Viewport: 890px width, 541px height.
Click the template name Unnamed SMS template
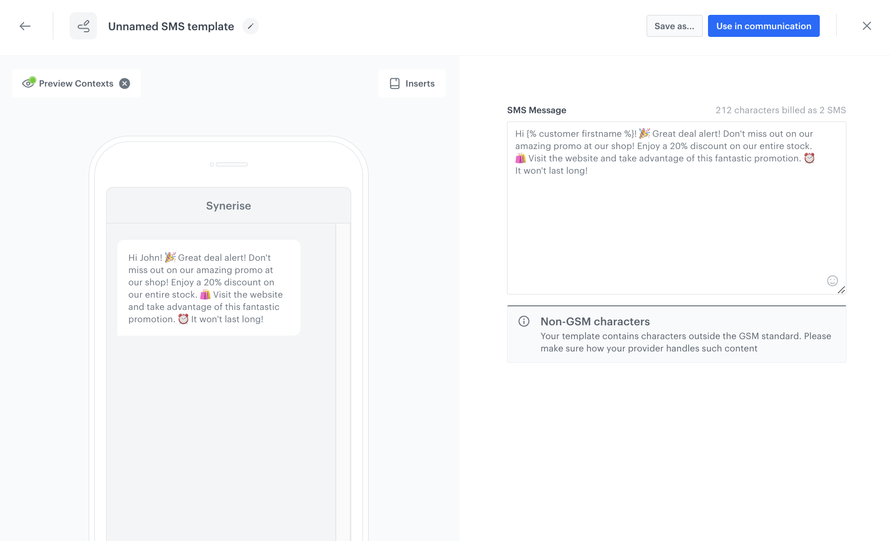170,26
